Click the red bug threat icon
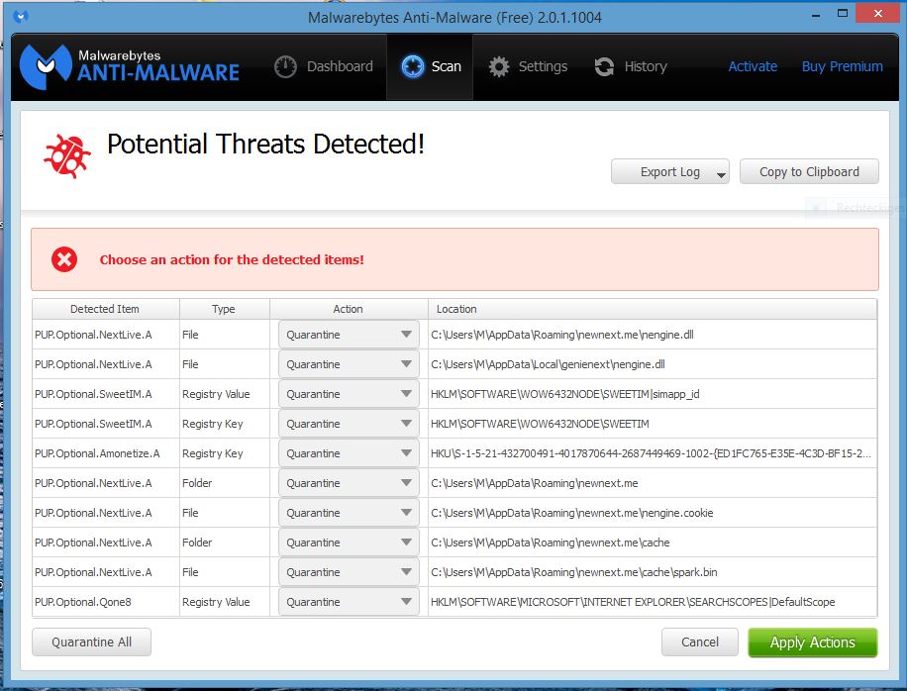Screen dimensions: 907x691 [x=67, y=156]
